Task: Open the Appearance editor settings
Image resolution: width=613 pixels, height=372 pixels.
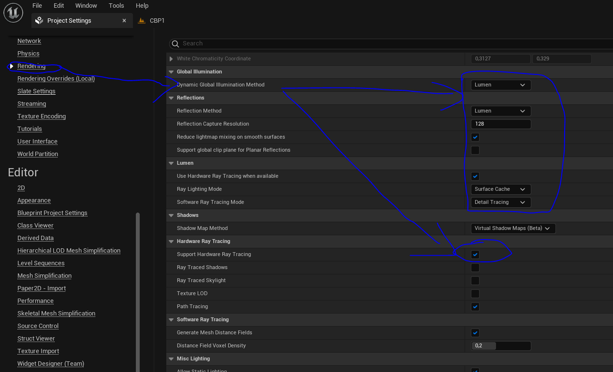Action: (x=34, y=200)
